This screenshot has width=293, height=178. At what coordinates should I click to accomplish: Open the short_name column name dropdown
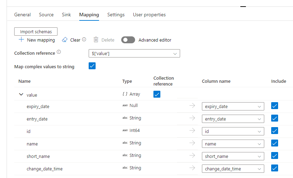pyautogui.click(x=233, y=156)
